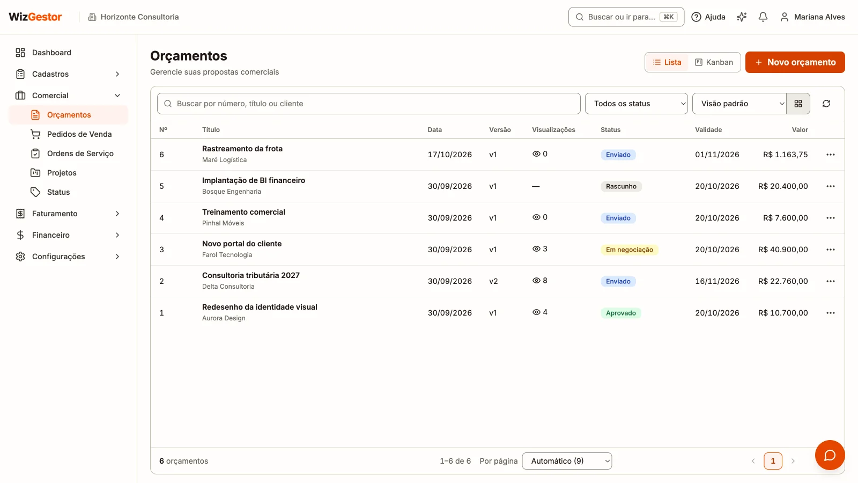The width and height of the screenshot is (858, 483).
Task: Click views eye icon for Consultoria tributária 2027
Action: [536, 281]
